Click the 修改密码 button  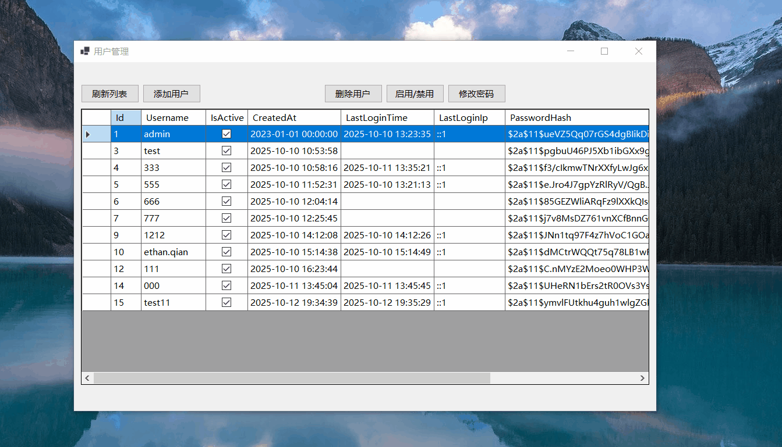point(476,94)
